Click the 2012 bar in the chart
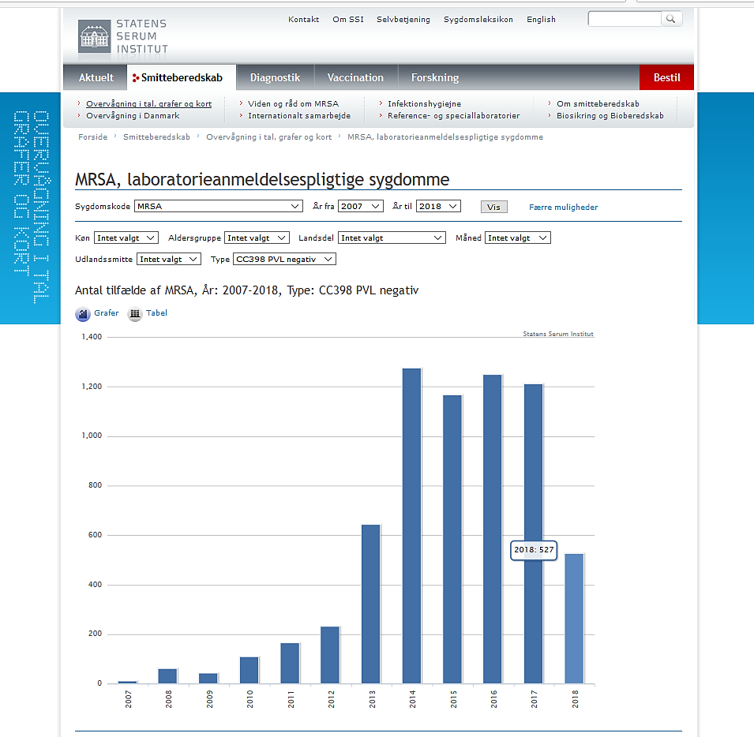The image size is (754, 737). click(330, 655)
